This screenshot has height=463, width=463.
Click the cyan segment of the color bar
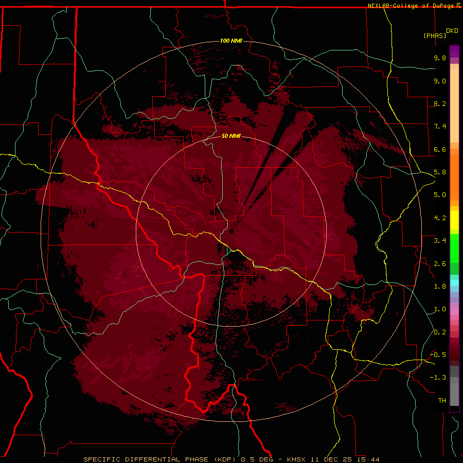tap(454, 283)
